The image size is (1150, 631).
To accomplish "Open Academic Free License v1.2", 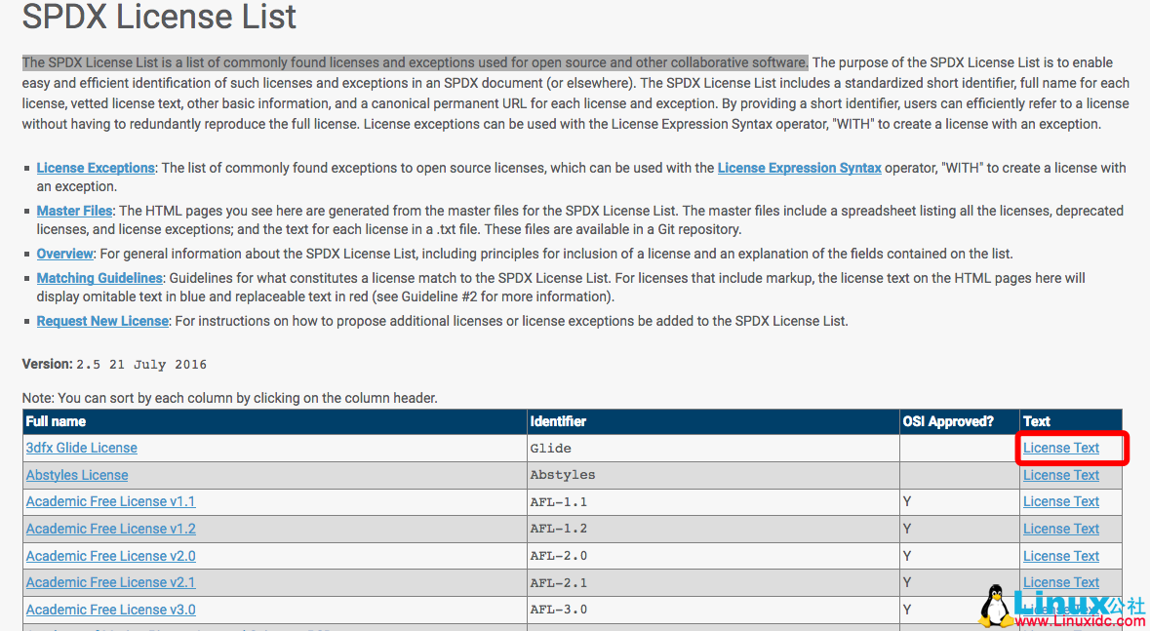I will 110,529.
